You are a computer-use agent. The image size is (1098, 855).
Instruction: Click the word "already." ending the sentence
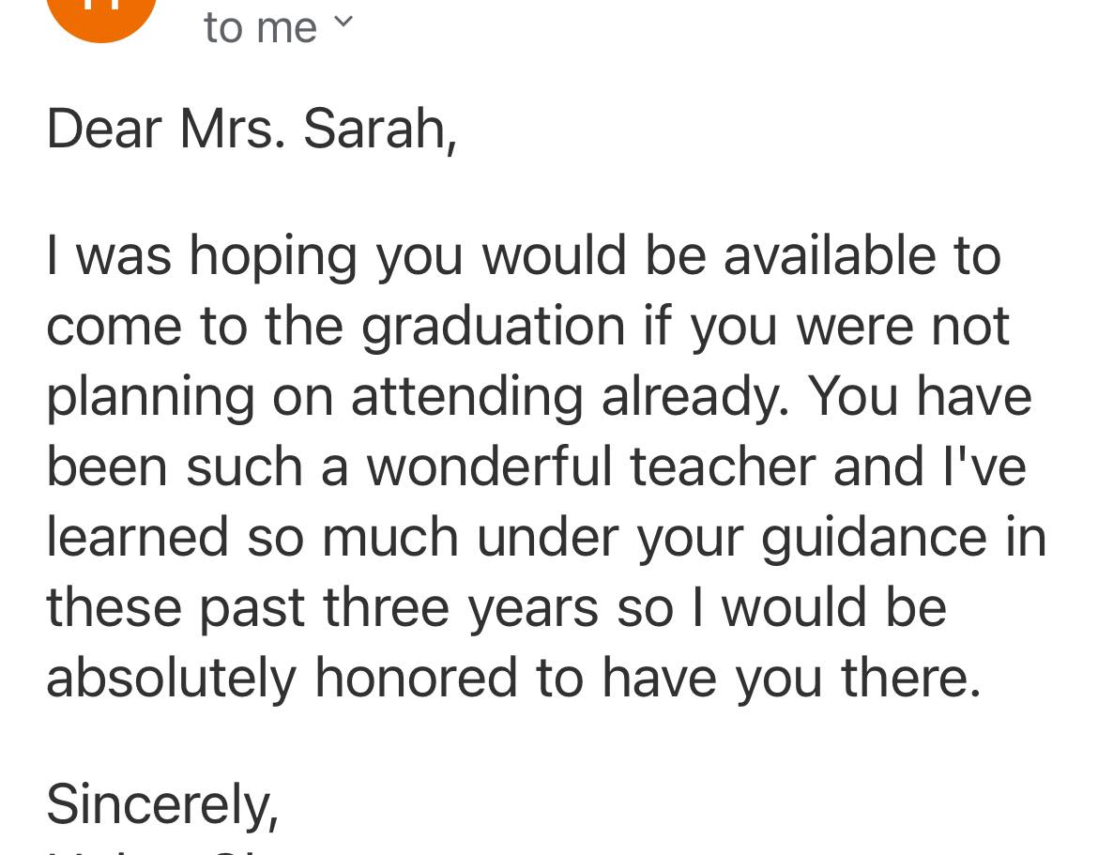[x=695, y=398]
